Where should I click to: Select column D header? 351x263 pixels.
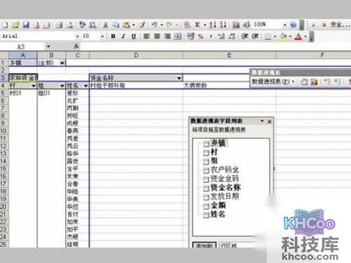136,55
